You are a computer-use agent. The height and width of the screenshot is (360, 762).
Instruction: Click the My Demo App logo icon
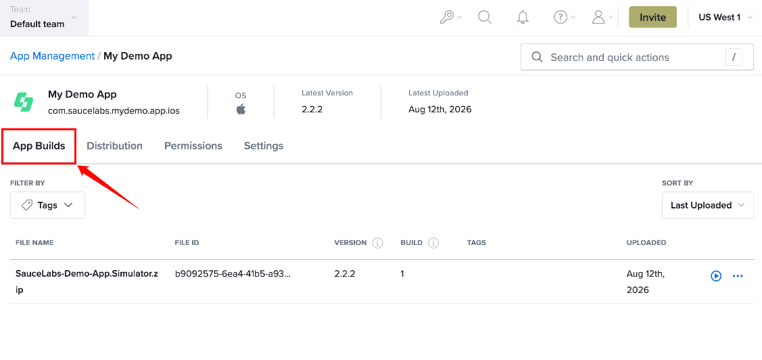[x=23, y=102]
